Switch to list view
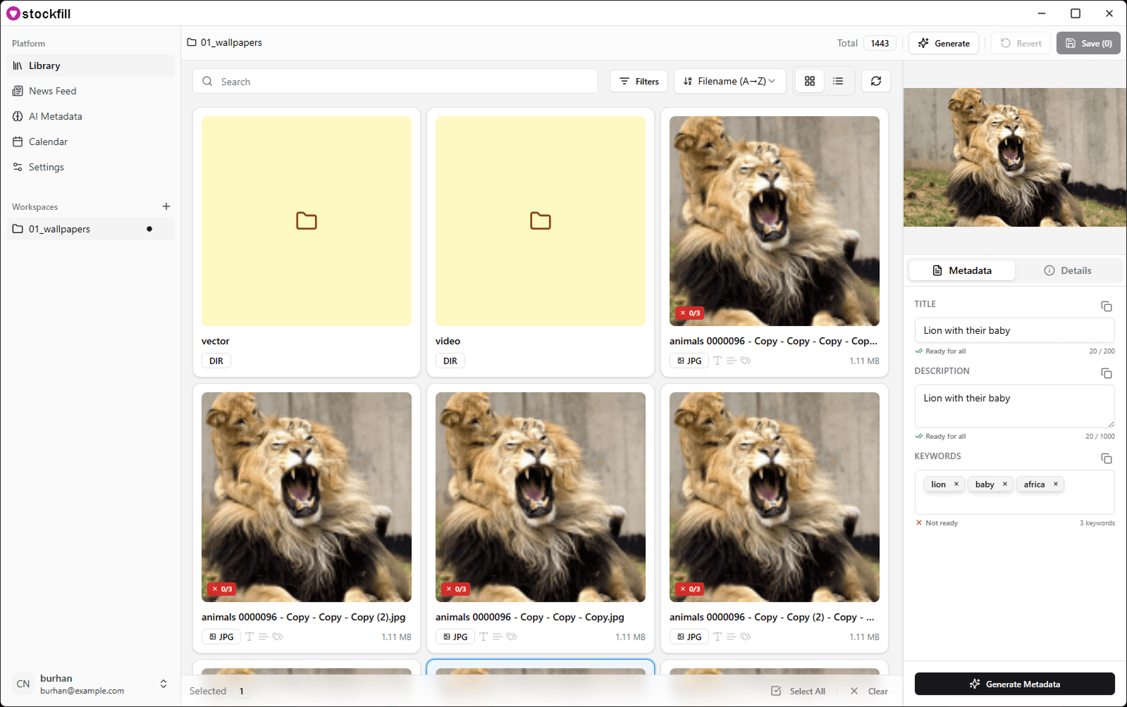The image size is (1127, 707). (x=838, y=81)
